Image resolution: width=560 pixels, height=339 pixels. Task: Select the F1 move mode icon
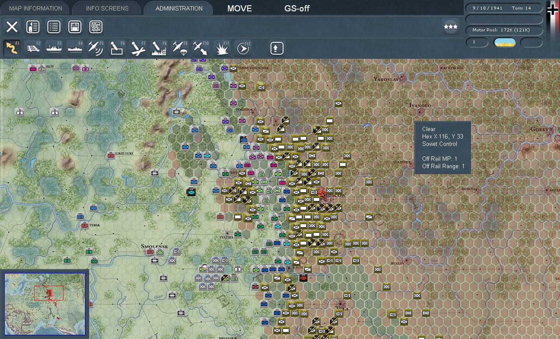tap(12, 48)
